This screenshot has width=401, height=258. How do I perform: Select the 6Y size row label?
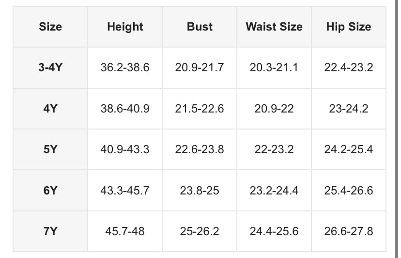click(x=50, y=191)
